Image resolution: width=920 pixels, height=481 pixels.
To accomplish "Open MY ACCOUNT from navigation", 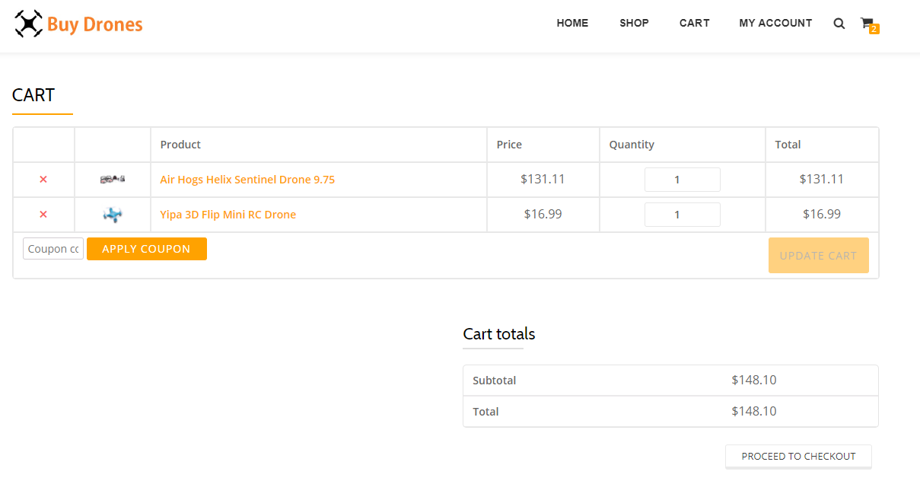I will tap(775, 23).
